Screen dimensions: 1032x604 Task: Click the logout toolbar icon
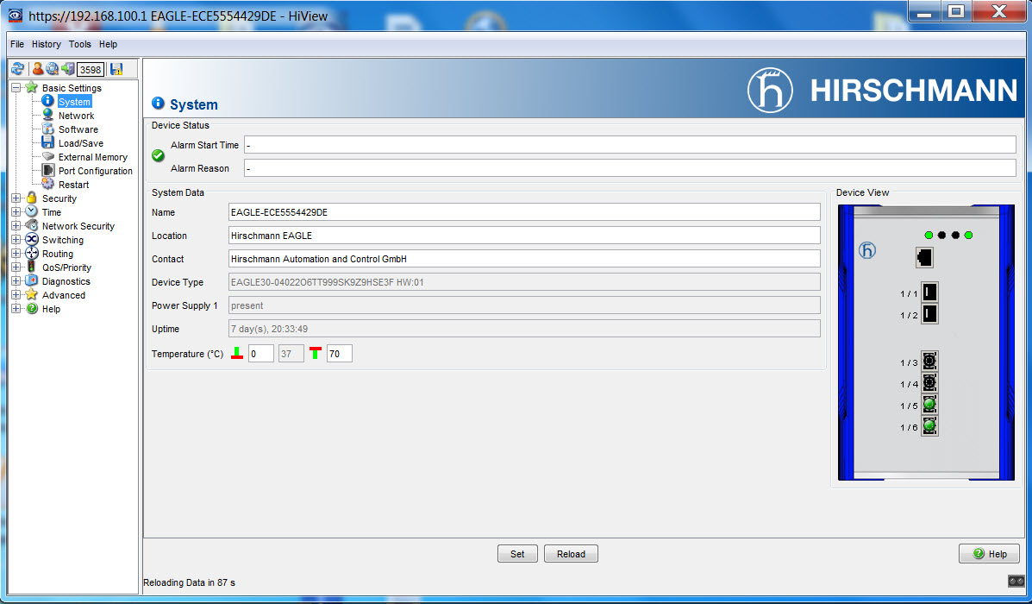point(68,69)
